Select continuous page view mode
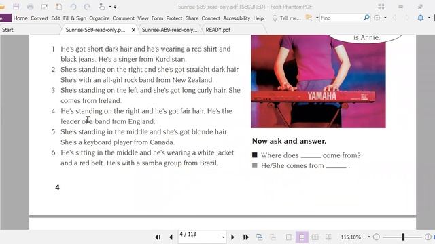This screenshot has height=244, width=435. [302, 237]
